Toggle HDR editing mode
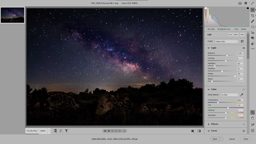Viewport: 256px width, 144px height. coord(242,35)
